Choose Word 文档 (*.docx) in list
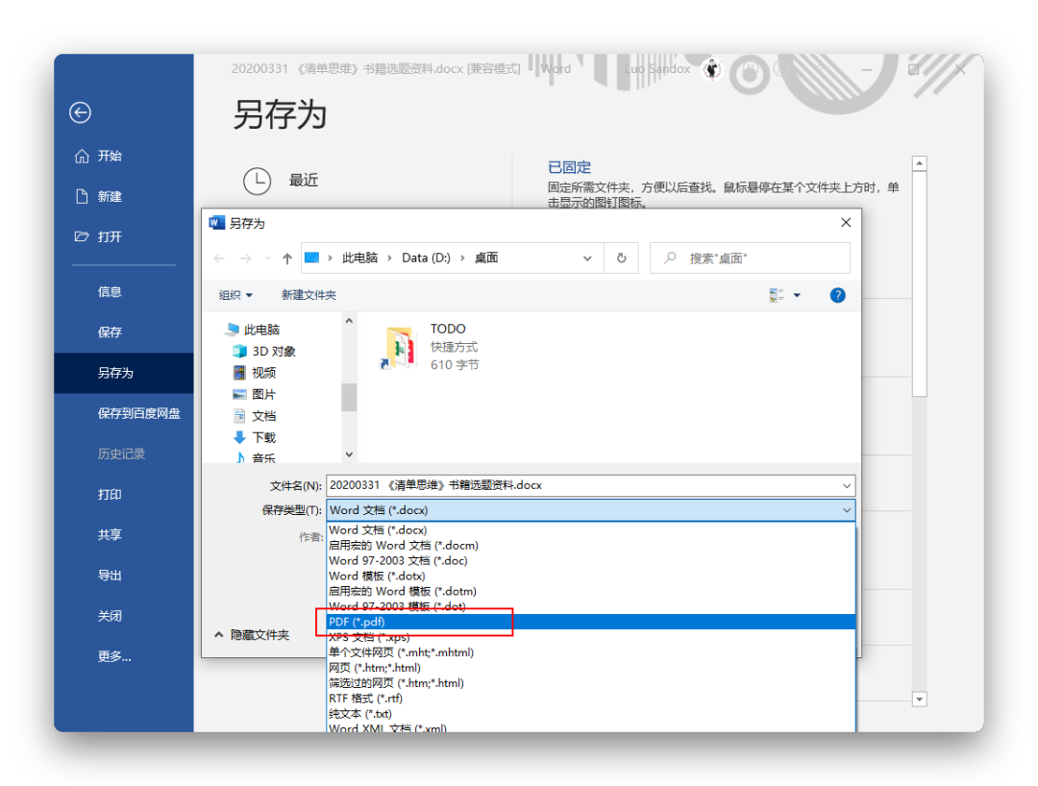 (591, 530)
